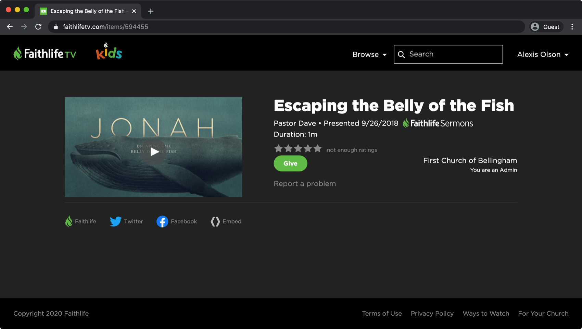Play the Jonah sermon video

(154, 151)
